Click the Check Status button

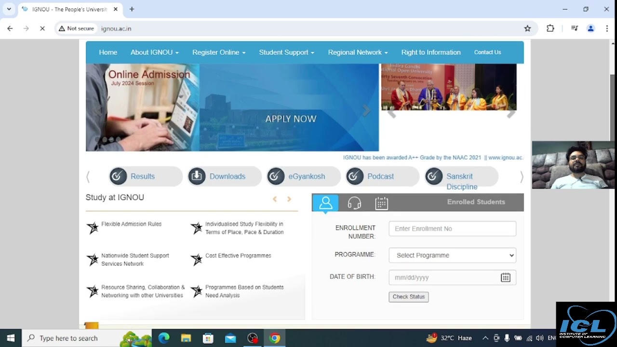[409, 297]
